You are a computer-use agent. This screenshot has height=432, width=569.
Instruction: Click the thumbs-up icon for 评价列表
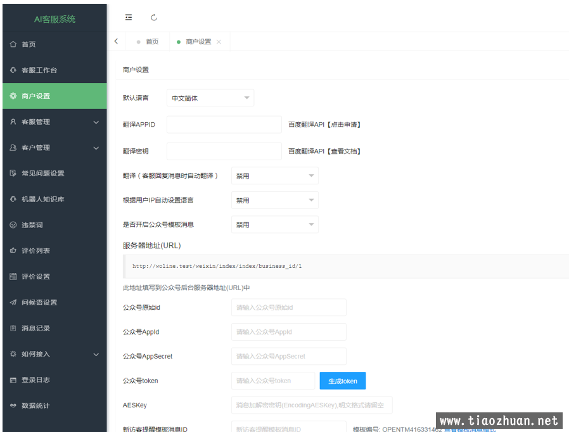point(13,251)
